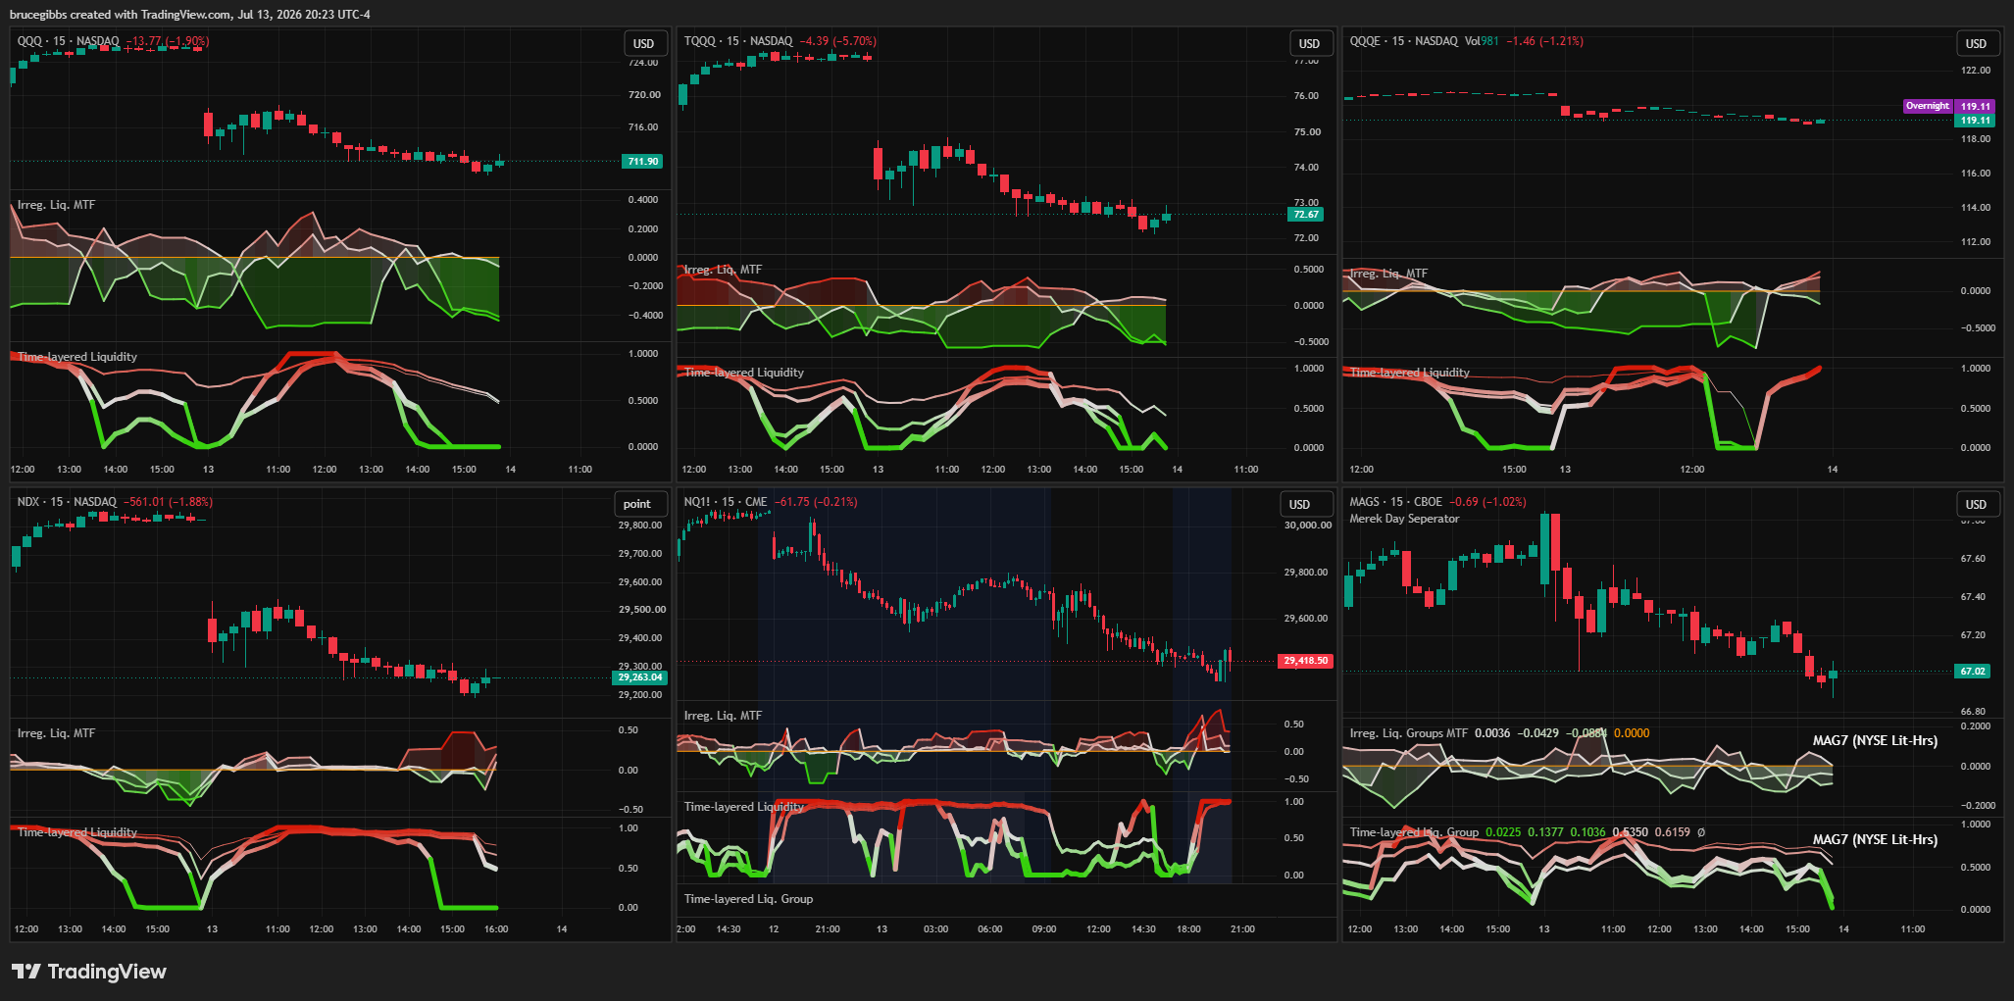Image resolution: width=2014 pixels, height=1001 pixels.
Task: Click MAG7 (NYSE Lit-Hrs) label in Irreg. Liq. pane
Action: (1875, 741)
